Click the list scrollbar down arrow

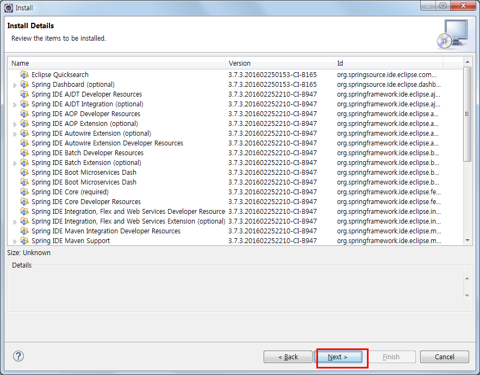[467, 240]
